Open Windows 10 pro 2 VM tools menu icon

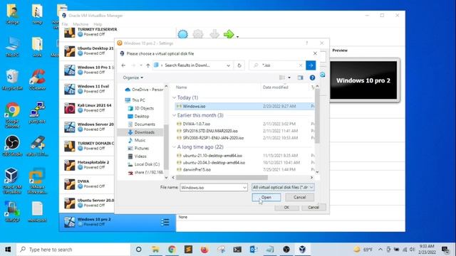tap(165, 223)
